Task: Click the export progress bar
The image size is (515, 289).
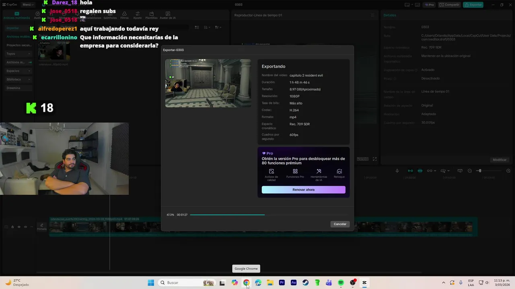Action: [269, 215]
